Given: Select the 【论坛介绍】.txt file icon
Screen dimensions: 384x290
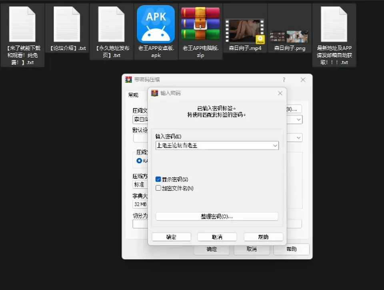Looking at the screenshot, I should click(x=67, y=24).
